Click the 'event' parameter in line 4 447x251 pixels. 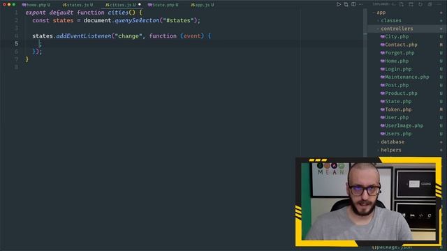pos(192,36)
